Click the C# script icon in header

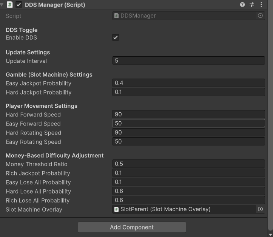tap(10, 5)
